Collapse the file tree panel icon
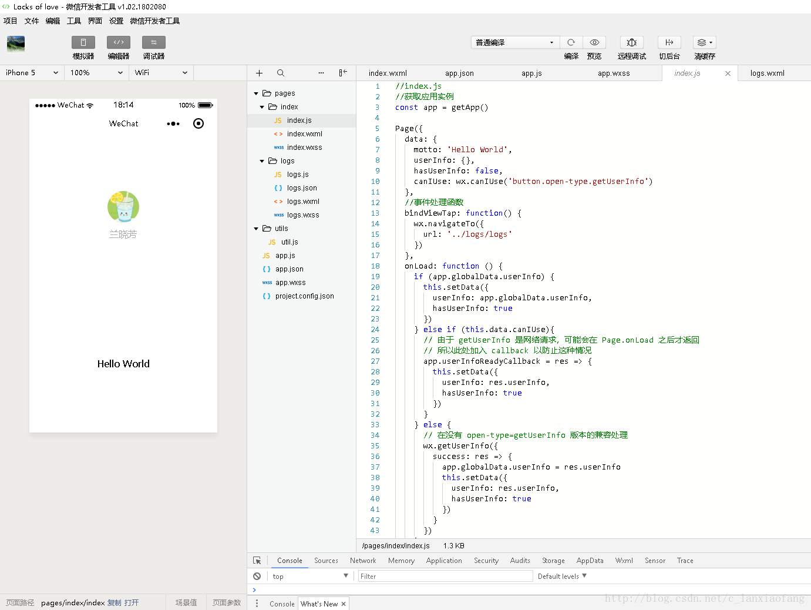Screen dimensions: 811x610 tap(343, 73)
